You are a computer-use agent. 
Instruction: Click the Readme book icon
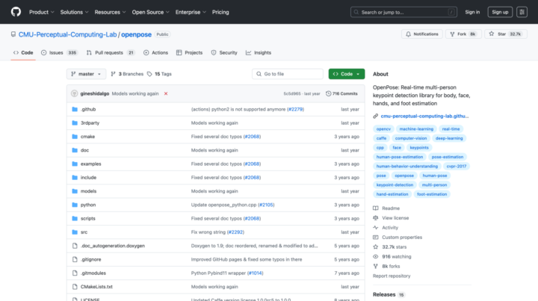[x=376, y=208]
